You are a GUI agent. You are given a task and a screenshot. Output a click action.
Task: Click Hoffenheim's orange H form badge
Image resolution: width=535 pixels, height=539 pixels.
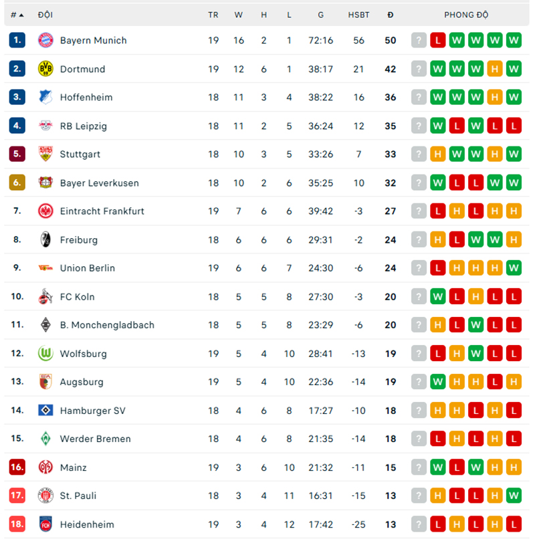pos(494,97)
